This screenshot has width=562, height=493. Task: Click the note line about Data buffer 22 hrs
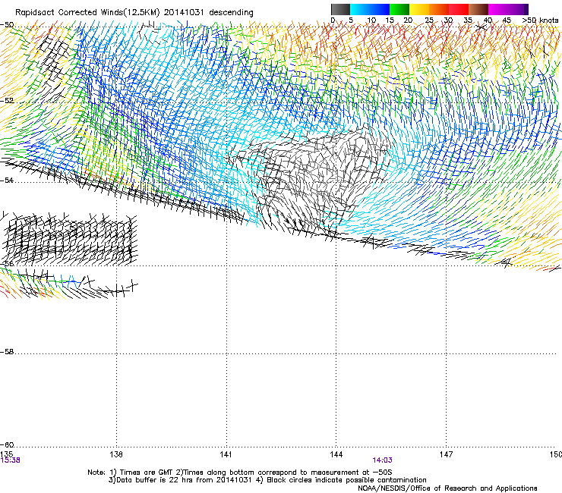[267, 480]
